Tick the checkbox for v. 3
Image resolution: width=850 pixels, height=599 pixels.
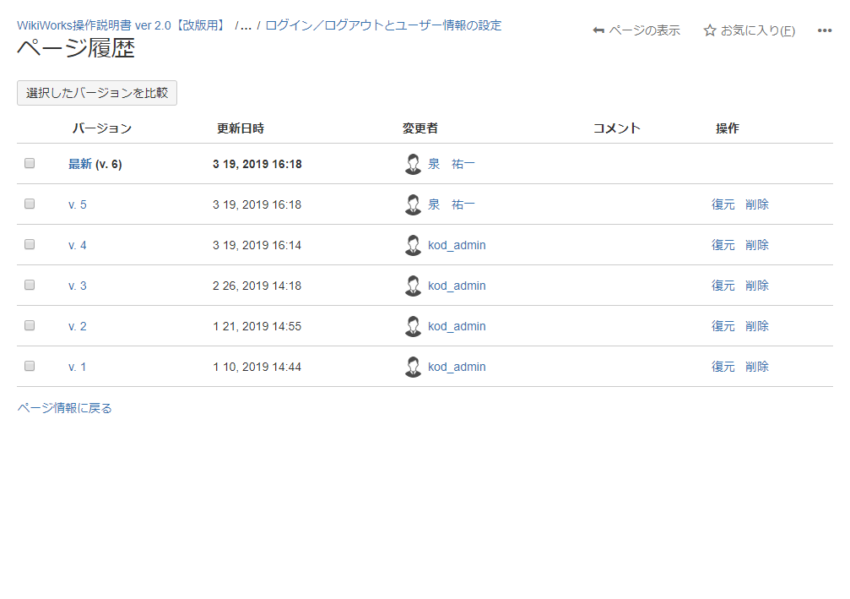click(30, 285)
